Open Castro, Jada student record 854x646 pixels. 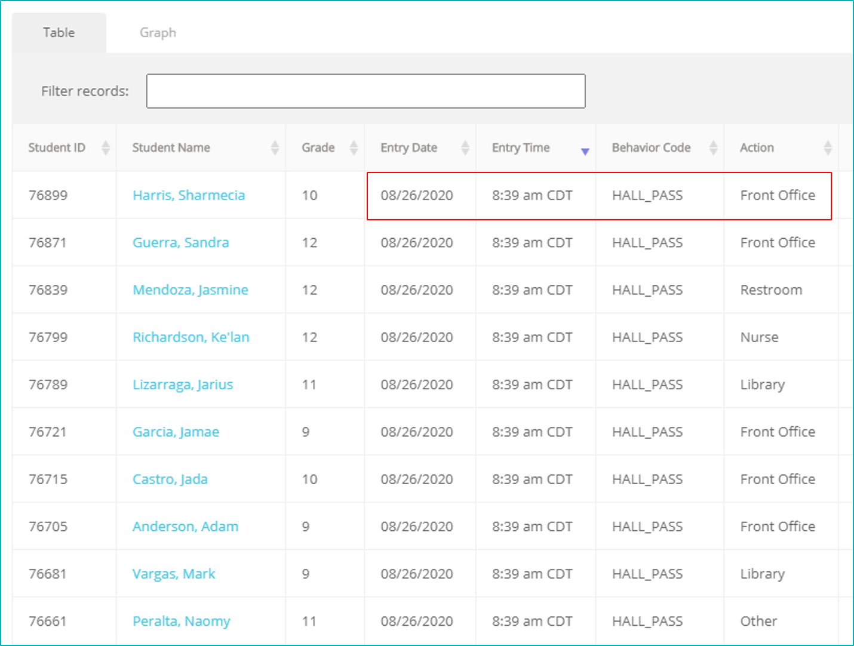170,479
